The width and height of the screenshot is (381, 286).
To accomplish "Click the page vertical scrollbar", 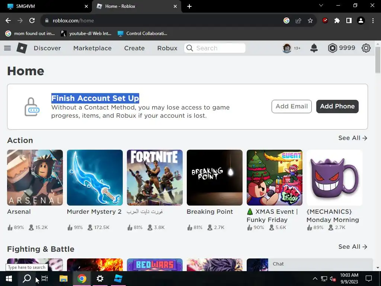I will tap(378, 60).
